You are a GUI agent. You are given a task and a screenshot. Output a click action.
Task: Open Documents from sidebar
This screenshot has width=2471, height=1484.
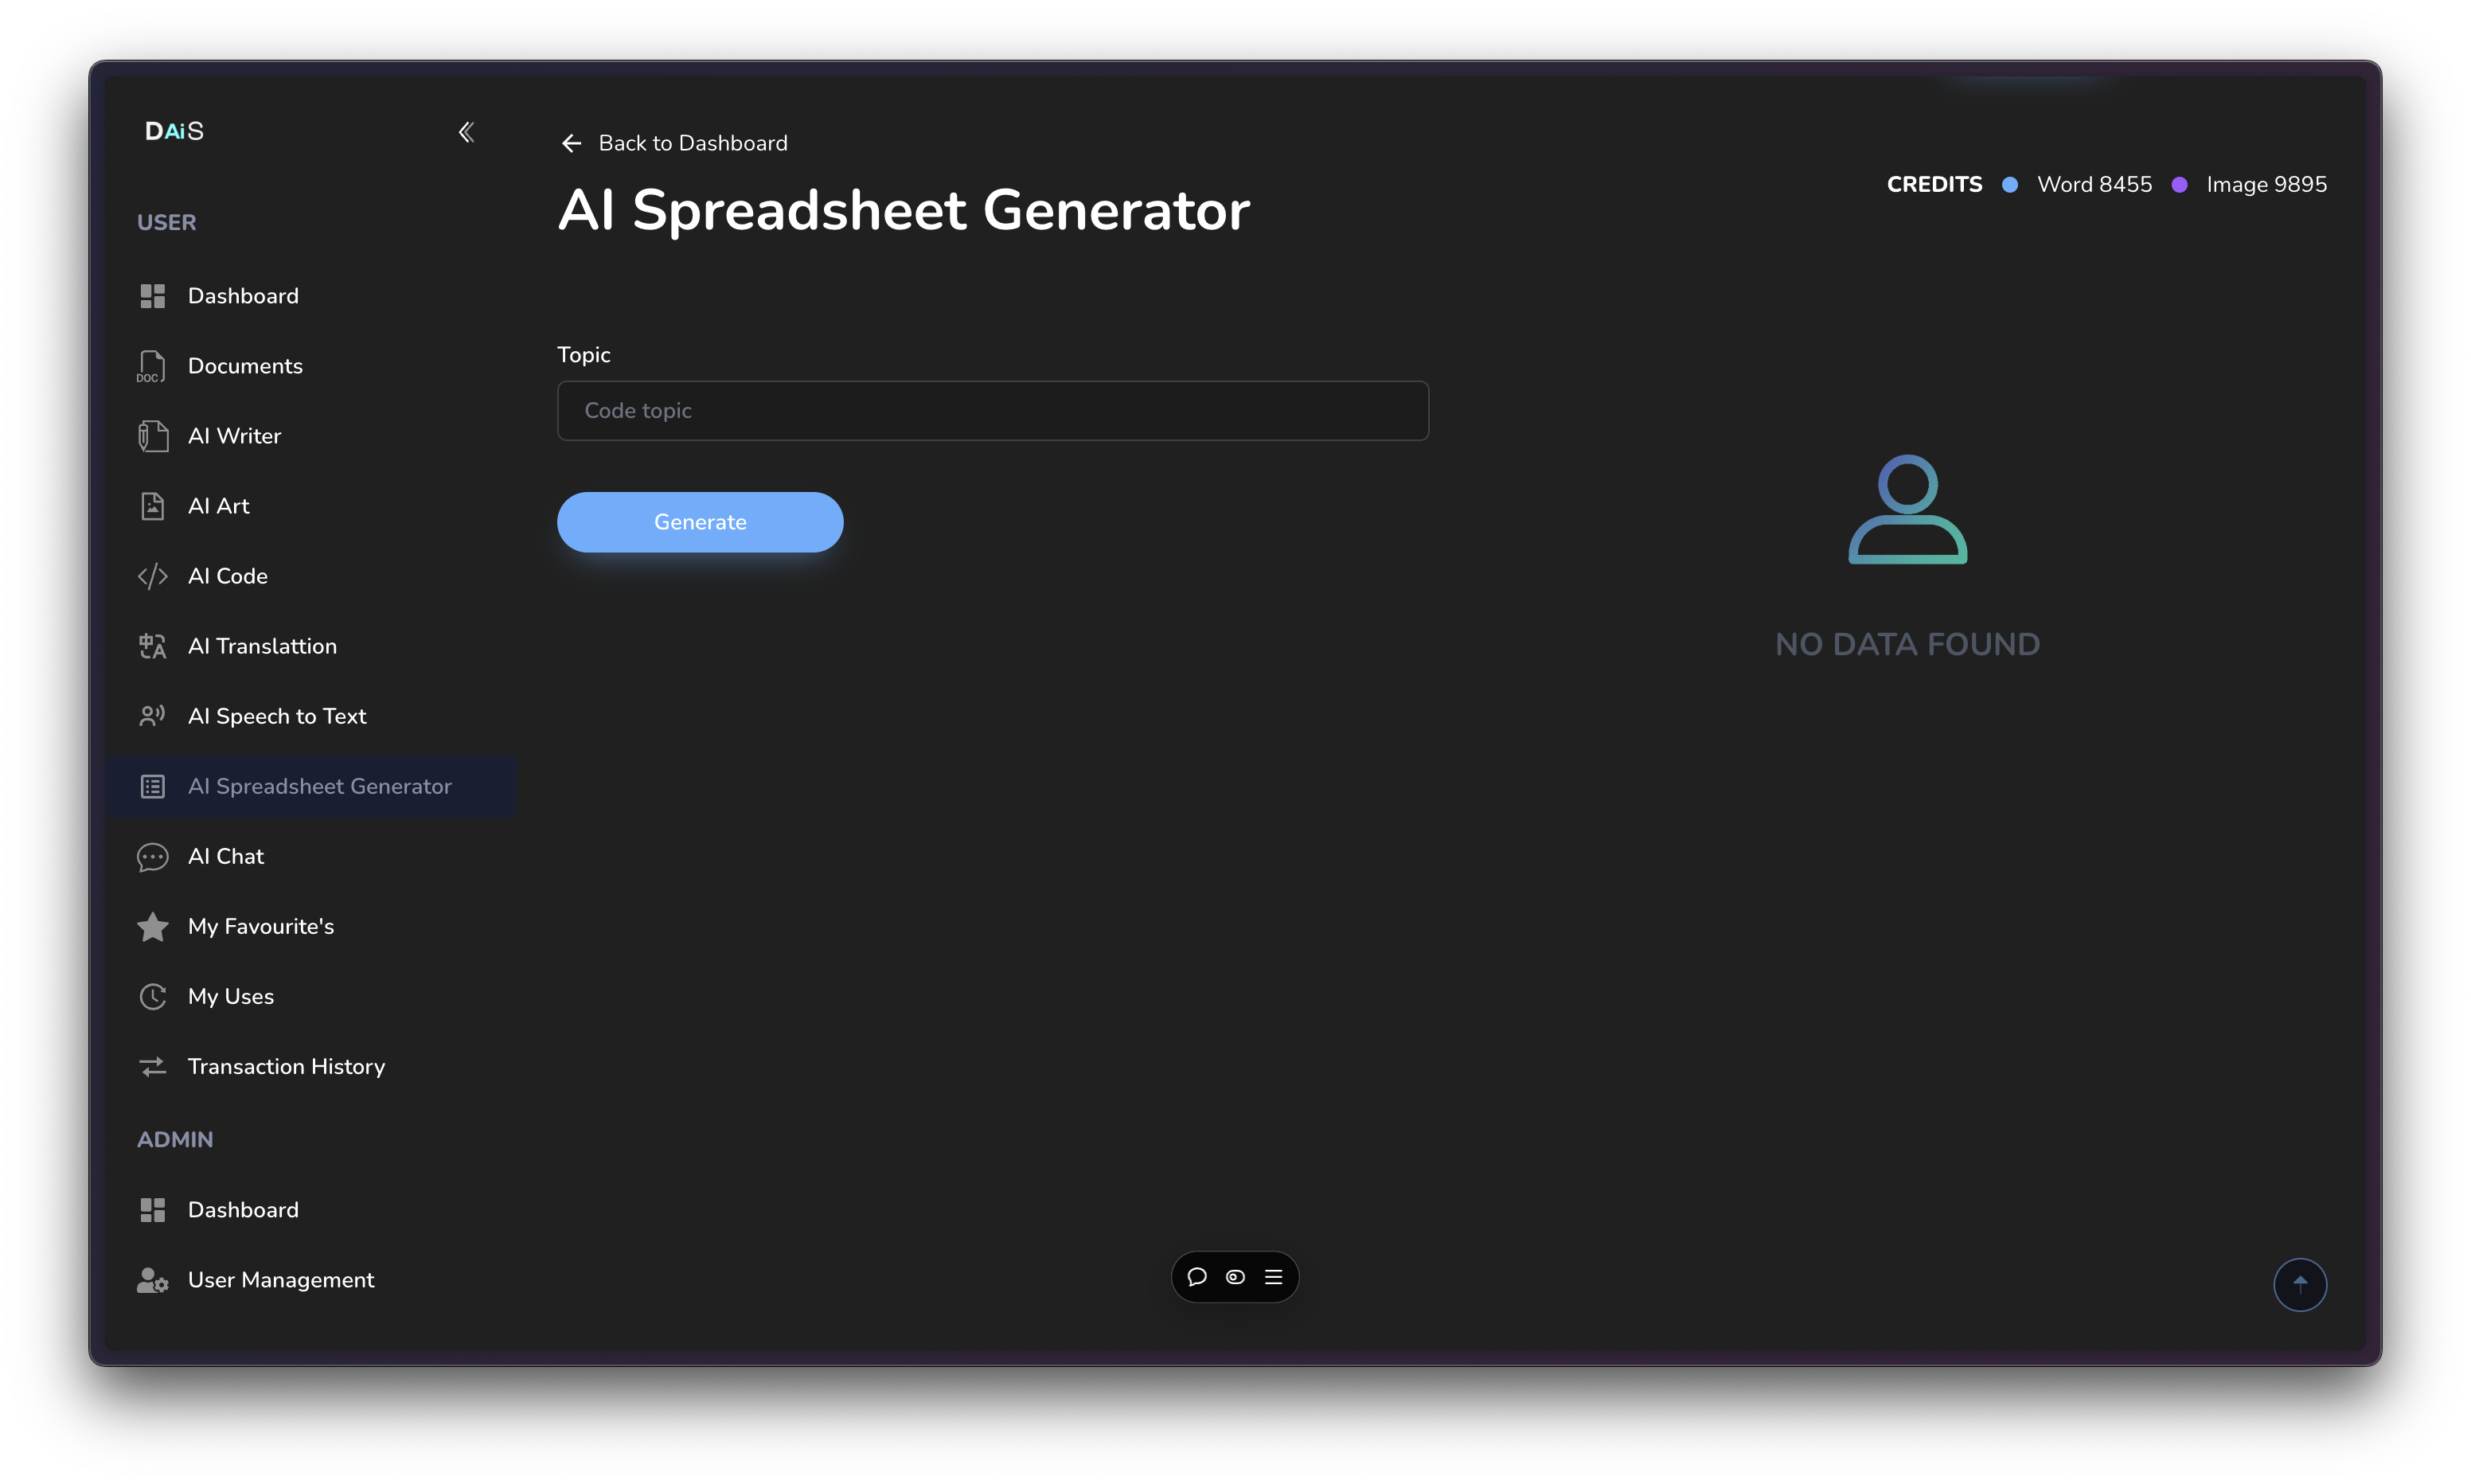(245, 366)
